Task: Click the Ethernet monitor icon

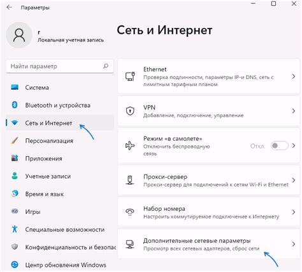Action: 130,76
